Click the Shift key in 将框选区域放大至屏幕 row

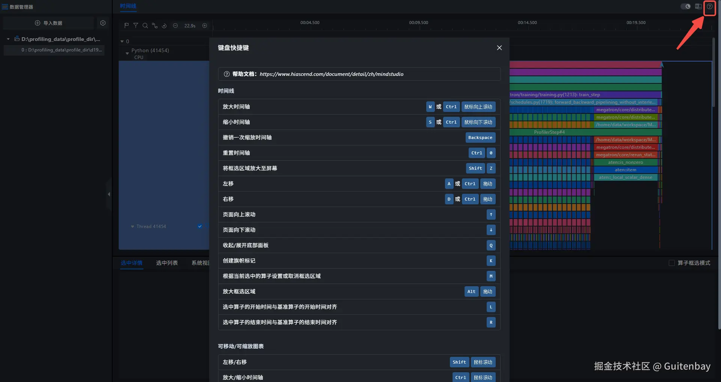[x=475, y=168]
